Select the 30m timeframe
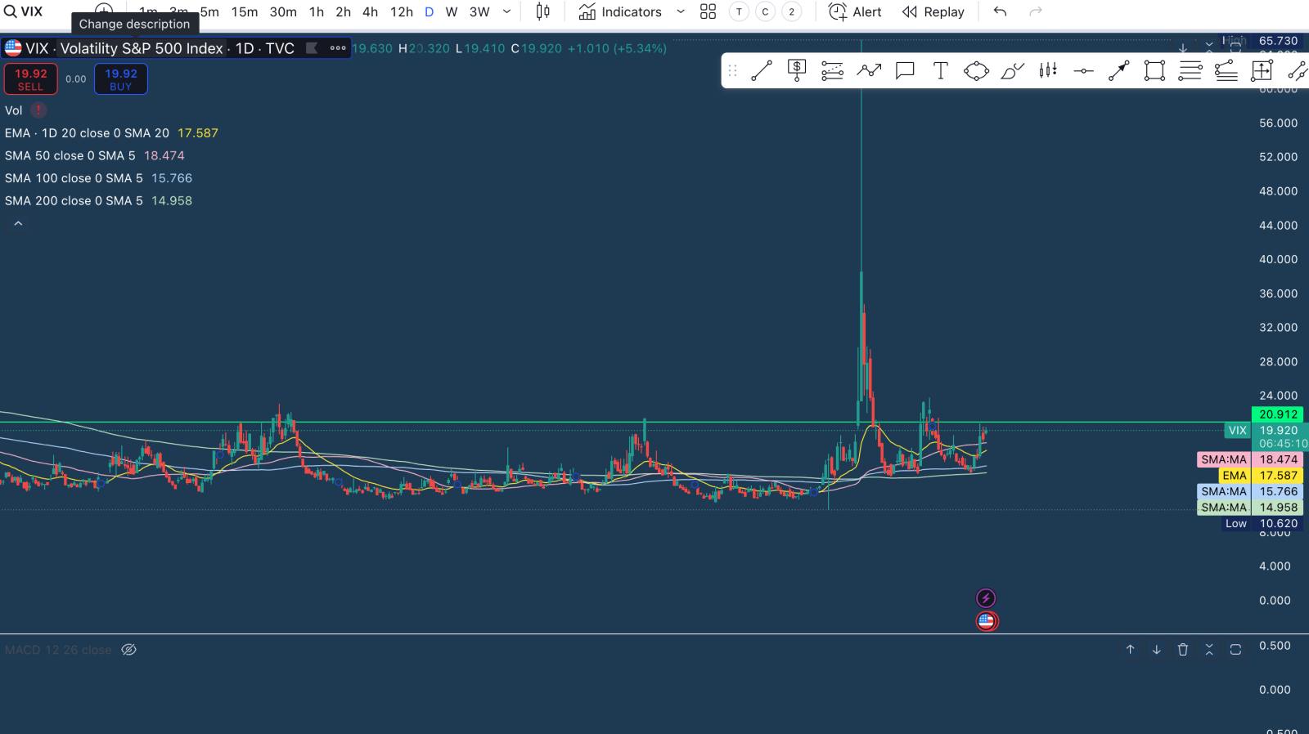 pyautogui.click(x=283, y=11)
